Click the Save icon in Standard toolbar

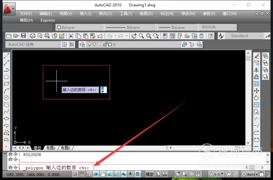24,36
